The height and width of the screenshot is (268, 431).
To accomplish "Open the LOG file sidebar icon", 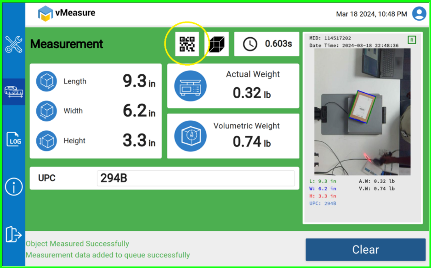I will [14, 139].
